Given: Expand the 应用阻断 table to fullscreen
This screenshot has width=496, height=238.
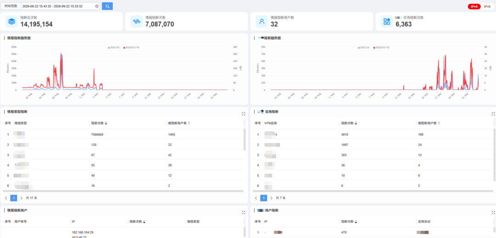Looking at the screenshot, I should (x=493, y=114).
